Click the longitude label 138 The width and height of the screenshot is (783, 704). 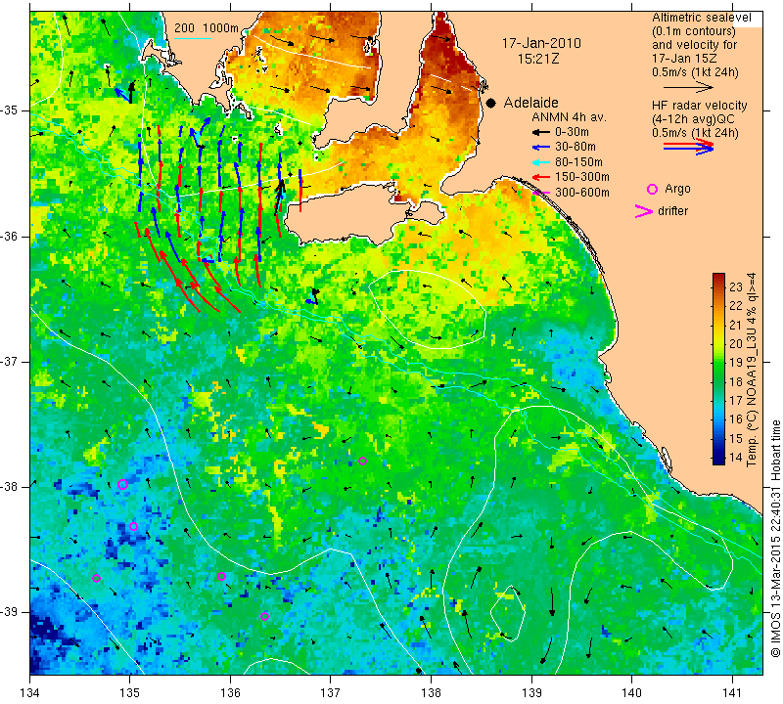coord(431,692)
